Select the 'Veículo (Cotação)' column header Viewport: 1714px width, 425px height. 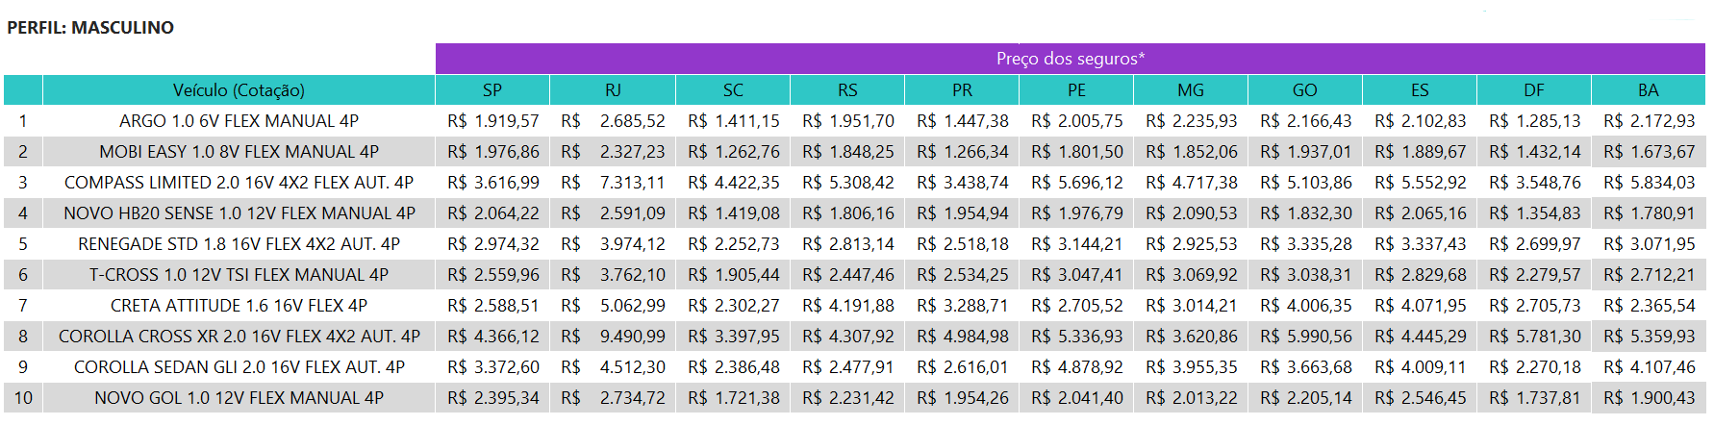[x=239, y=90]
